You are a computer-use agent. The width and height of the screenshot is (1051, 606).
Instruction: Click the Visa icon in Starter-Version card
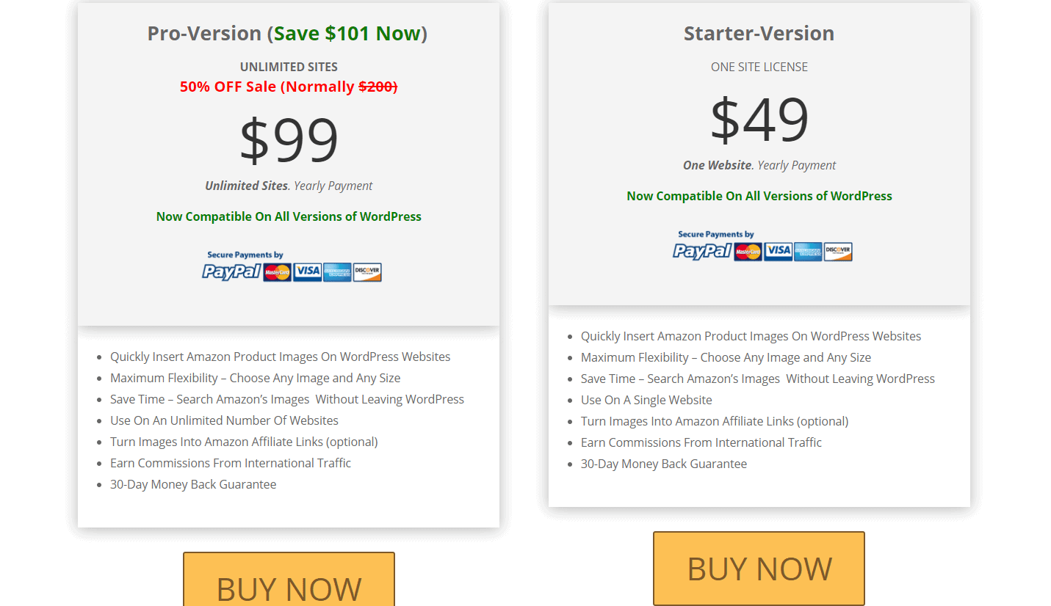tap(778, 252)
